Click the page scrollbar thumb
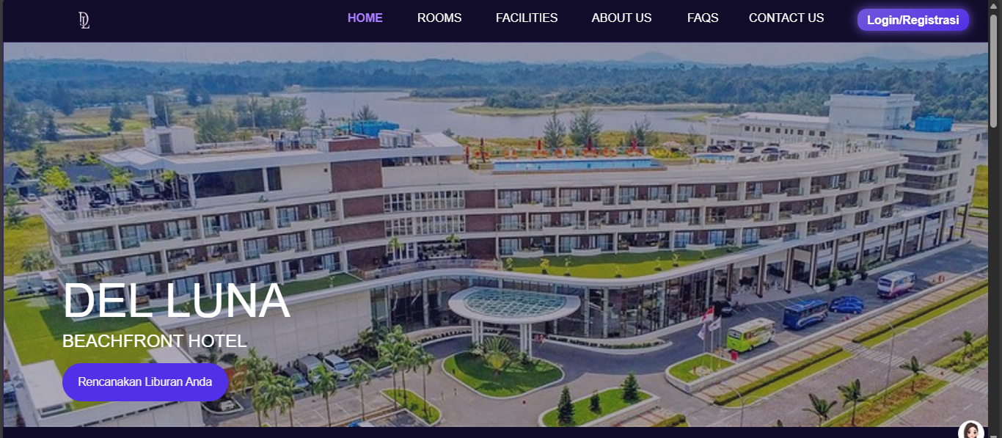 coord(995,70)
